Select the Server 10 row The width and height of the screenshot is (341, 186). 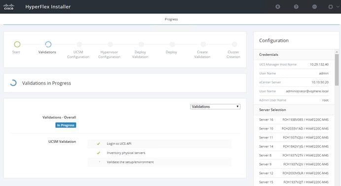coord(294,129)
